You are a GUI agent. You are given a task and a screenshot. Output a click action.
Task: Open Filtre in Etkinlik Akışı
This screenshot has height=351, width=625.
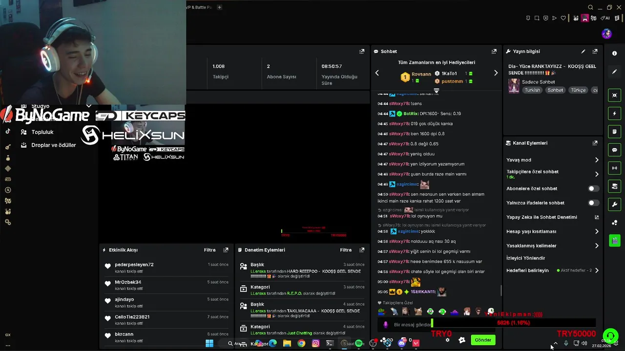coord(210,250)
